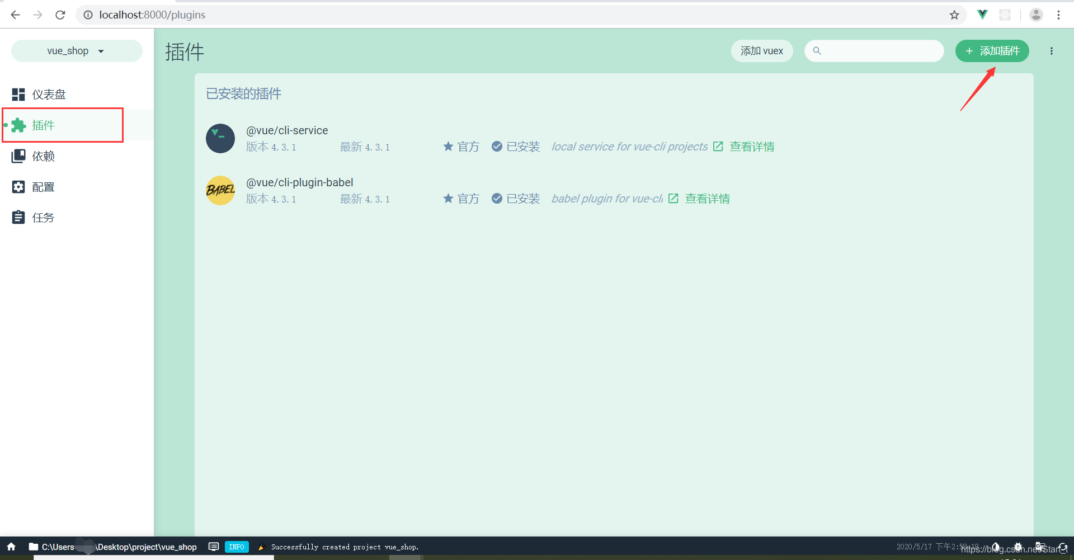Open 任务 tasks in the sidebar
Screen dimensions: 1074x560
[x=77, y=218]
